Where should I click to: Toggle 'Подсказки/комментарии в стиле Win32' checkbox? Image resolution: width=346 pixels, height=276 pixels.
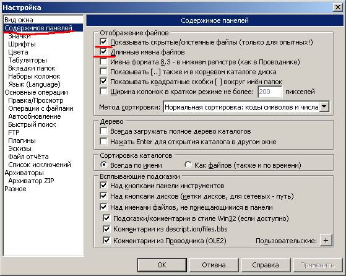106,218
